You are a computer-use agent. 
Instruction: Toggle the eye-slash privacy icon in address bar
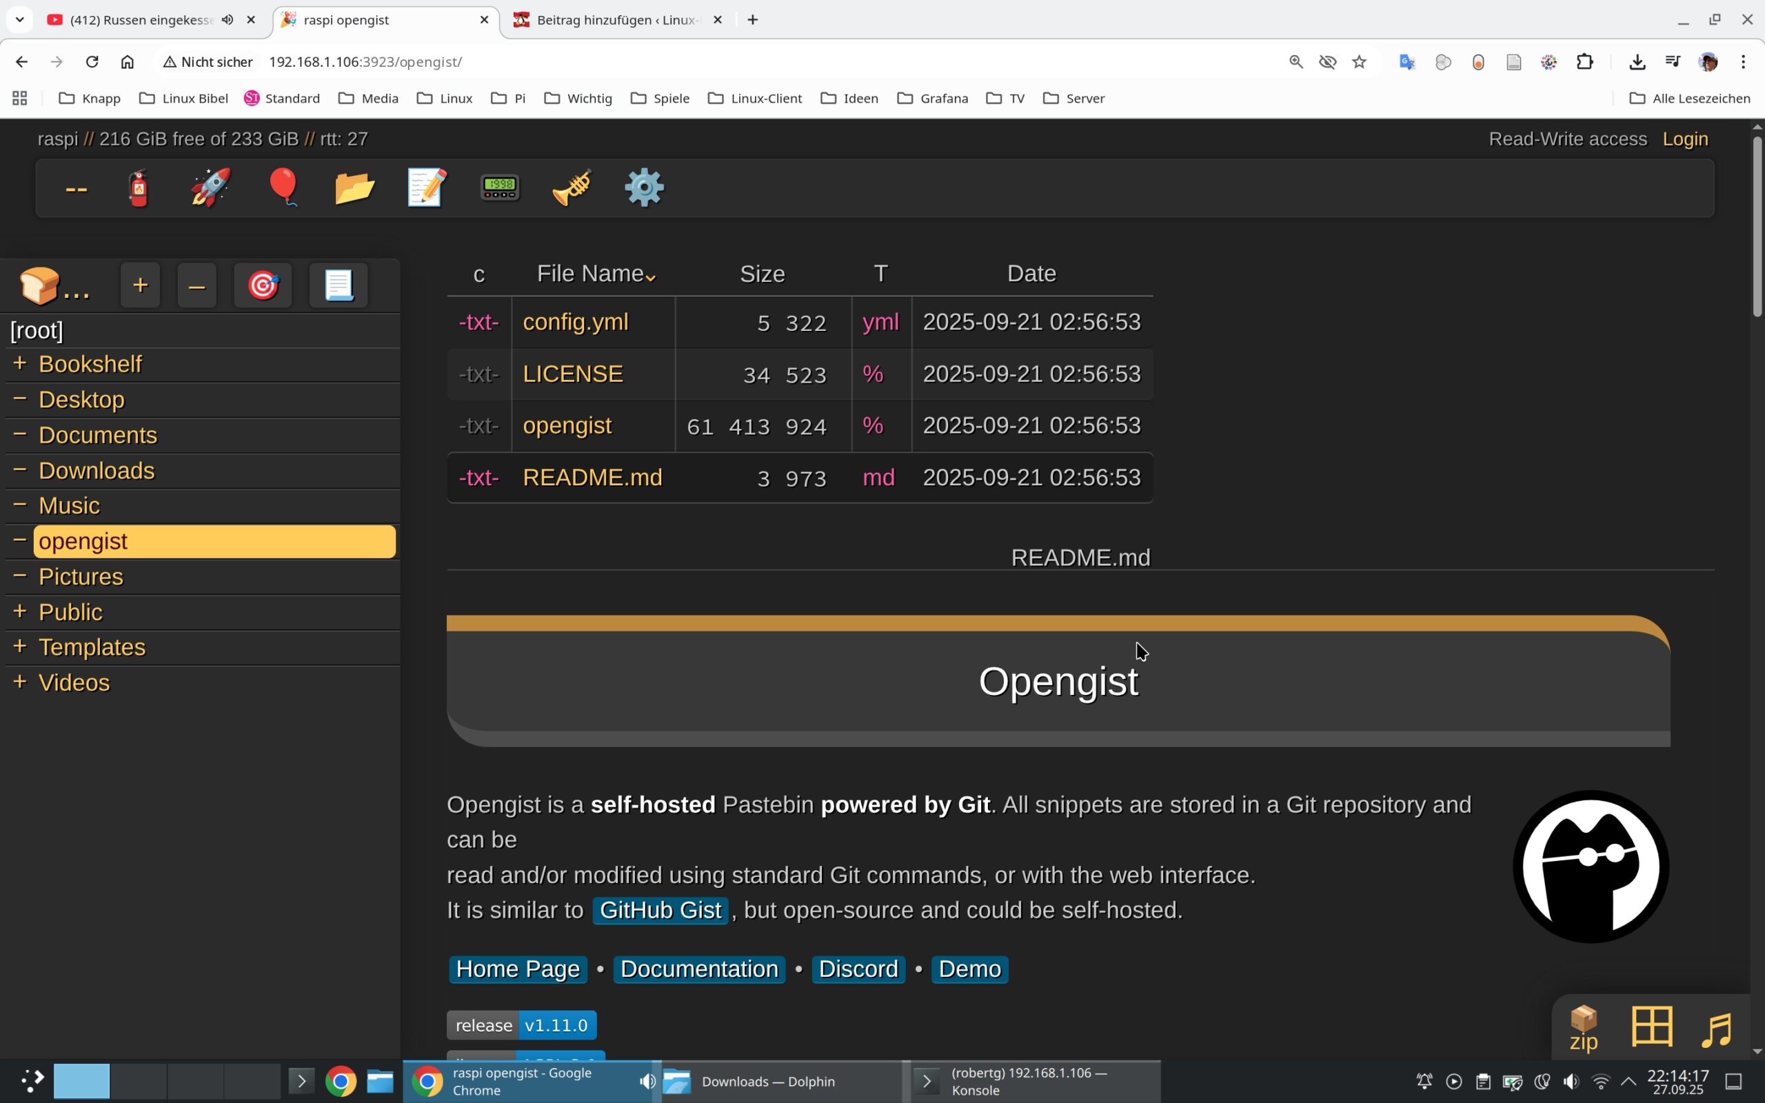[x=1327, y=62]
